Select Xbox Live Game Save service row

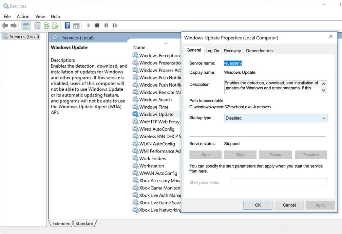point(157,202)
